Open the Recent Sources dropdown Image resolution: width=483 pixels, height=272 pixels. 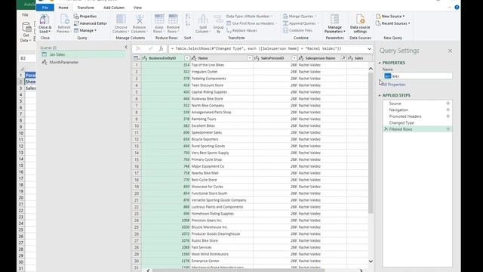coord(393,23)
